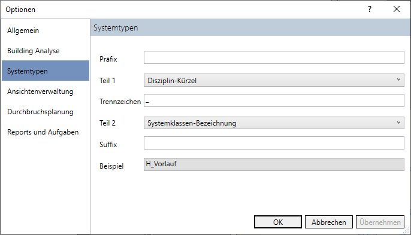Screen dimensions: 411x235
Task: Open the Systemklassen-Bezeichnung combo box
Action: click(274, 123)
